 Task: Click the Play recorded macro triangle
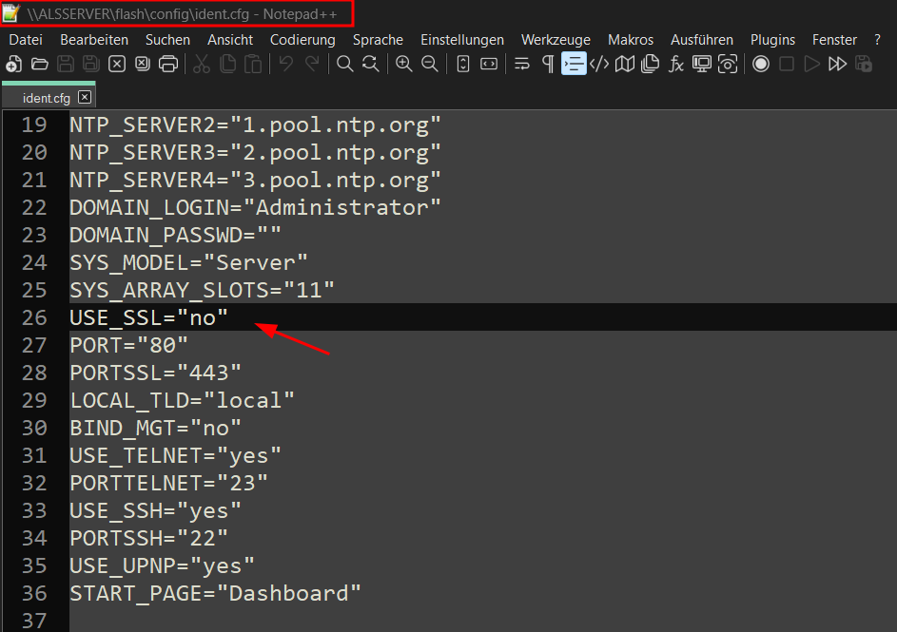click(811, 64)
